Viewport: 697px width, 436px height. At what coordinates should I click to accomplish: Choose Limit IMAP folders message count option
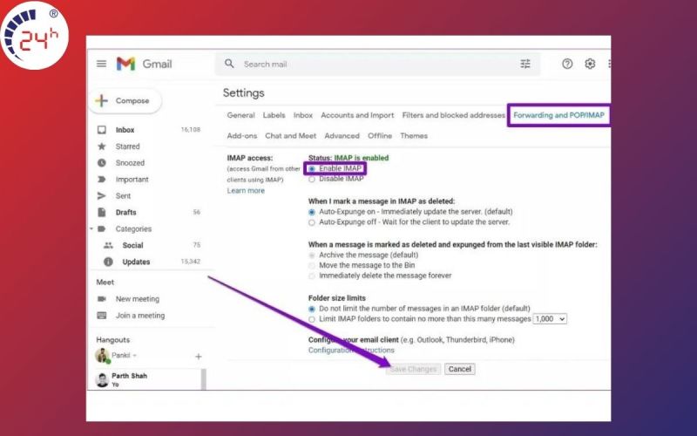pyautogui.click(x=312, y=319)
